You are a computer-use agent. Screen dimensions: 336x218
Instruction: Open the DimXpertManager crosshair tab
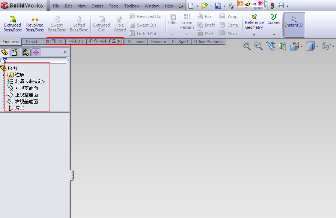(x=36, y=52)
